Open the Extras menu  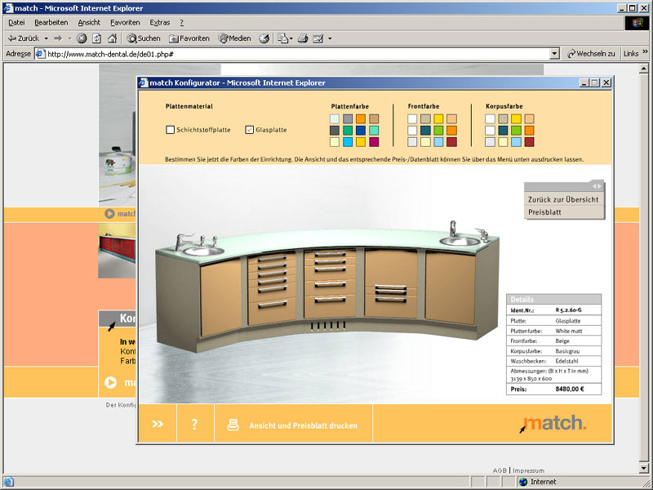pyautogui.click(x=160, y=22)
